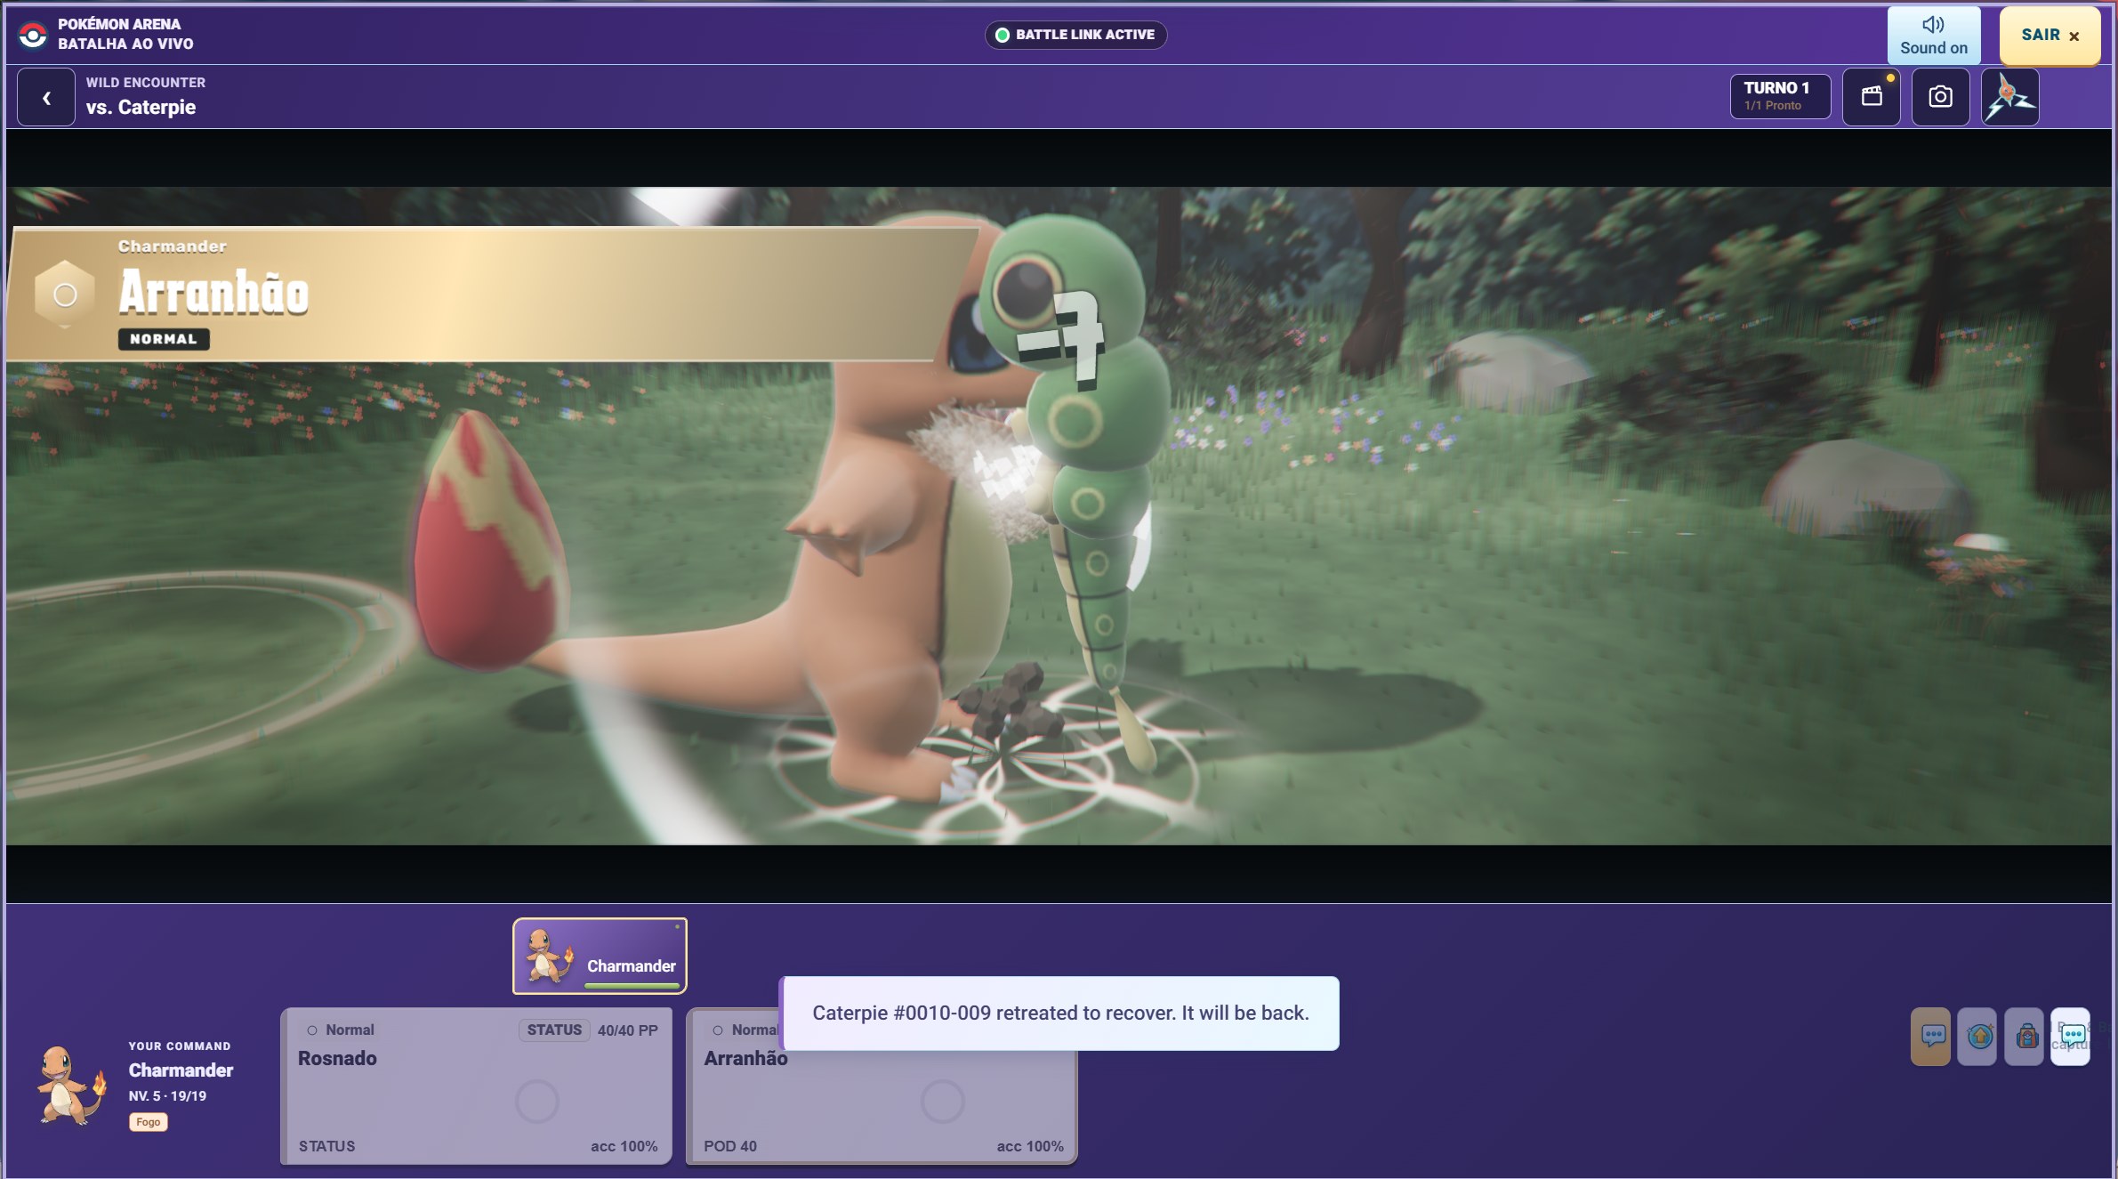
Task: Click the 'acc 100%' on Rosnado card
Action: click(624, 1146)
